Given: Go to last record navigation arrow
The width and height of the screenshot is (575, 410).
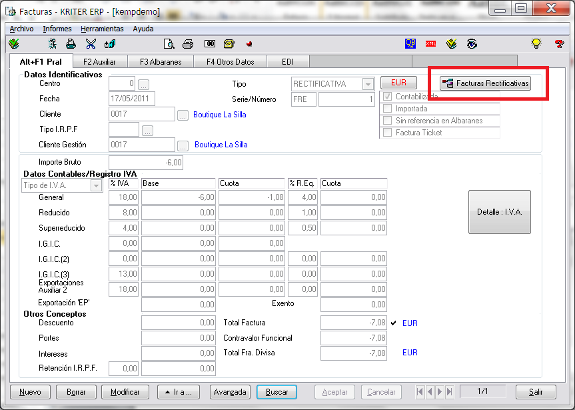Looking at the screenshot, I should click(x=449, y=392).
